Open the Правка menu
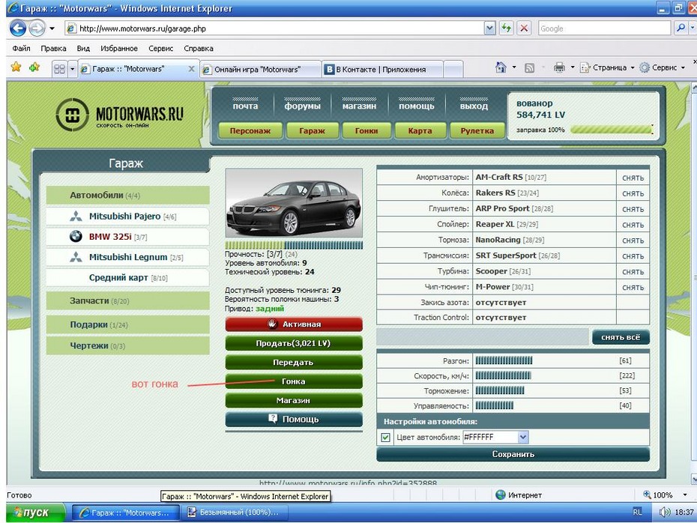697x523 pixels. point(53,49)
